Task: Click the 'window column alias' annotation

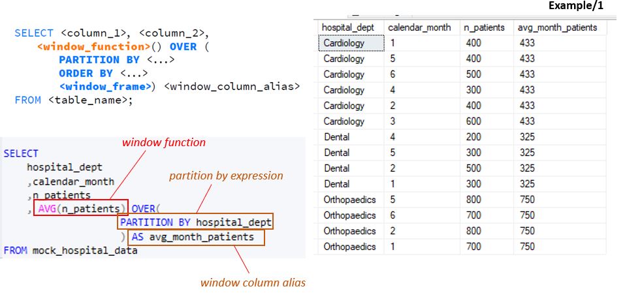Action: (253, 283)
